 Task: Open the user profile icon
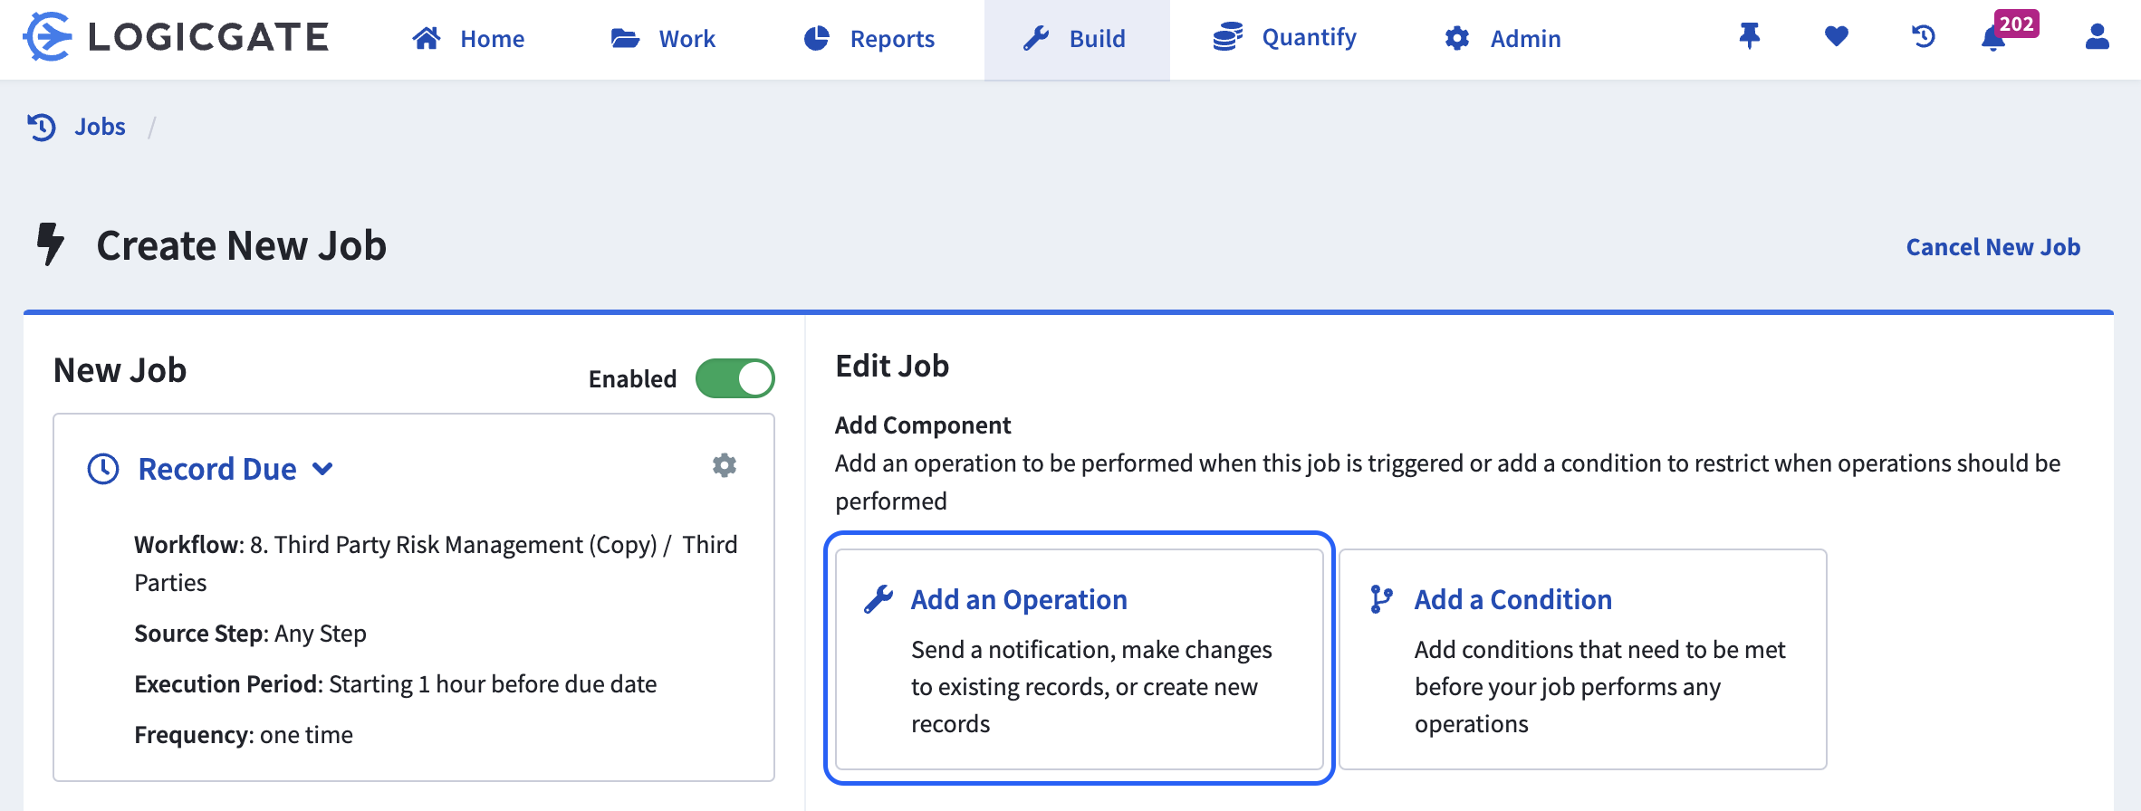click(2097, 37)
